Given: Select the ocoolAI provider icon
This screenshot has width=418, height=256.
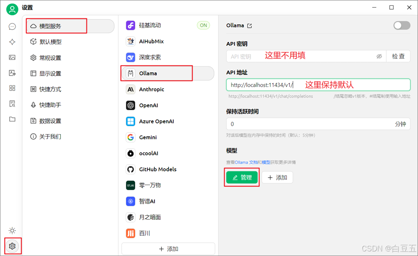Looking at the screenshot, I should pyautogui.click(x=130, y=153).
